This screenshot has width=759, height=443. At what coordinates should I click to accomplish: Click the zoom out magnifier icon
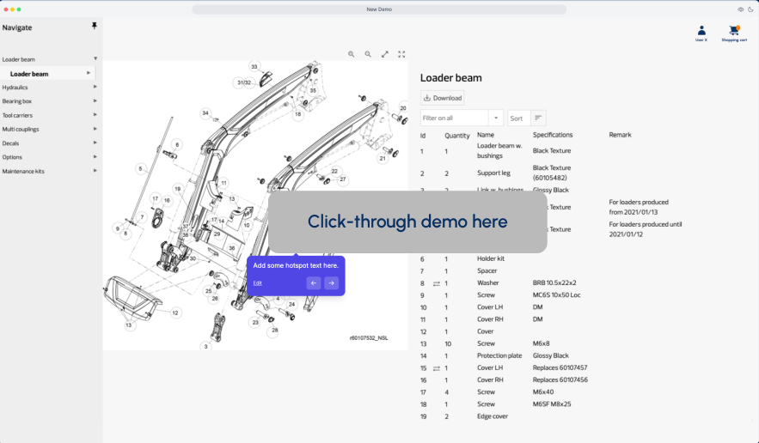[x=368, y=54]
